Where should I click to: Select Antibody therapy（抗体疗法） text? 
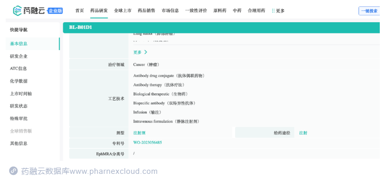[x=159, y=85]
